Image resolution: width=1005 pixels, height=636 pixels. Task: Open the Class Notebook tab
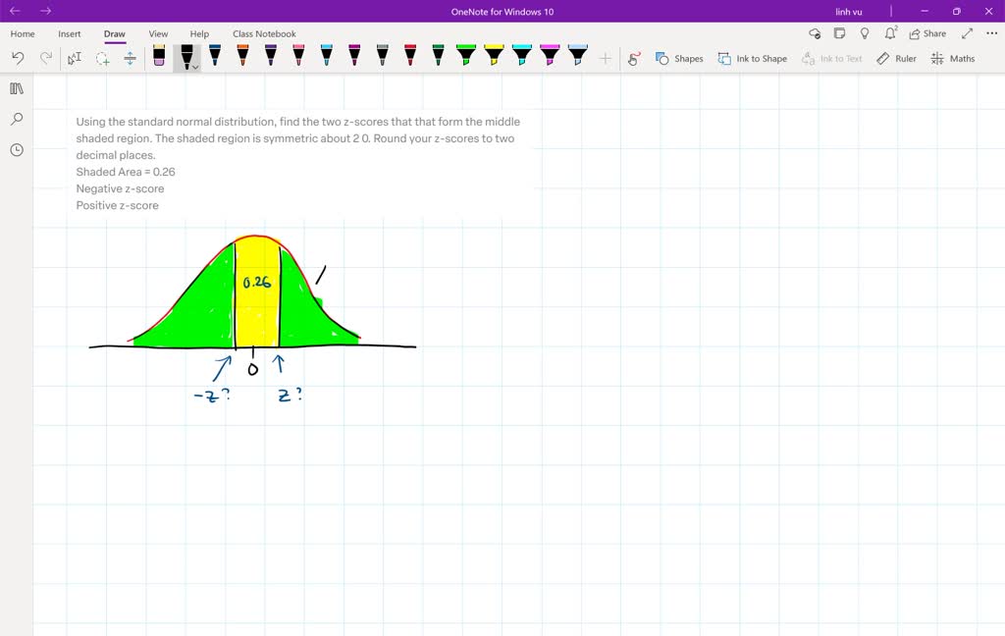tap(263, 32)
